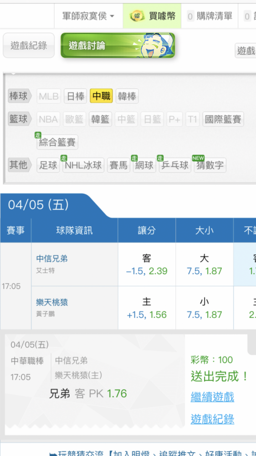This screenshot has height=456, width=256.
Task: Open the 遊戲紀錄 button at top
Action: pos(29,45)
